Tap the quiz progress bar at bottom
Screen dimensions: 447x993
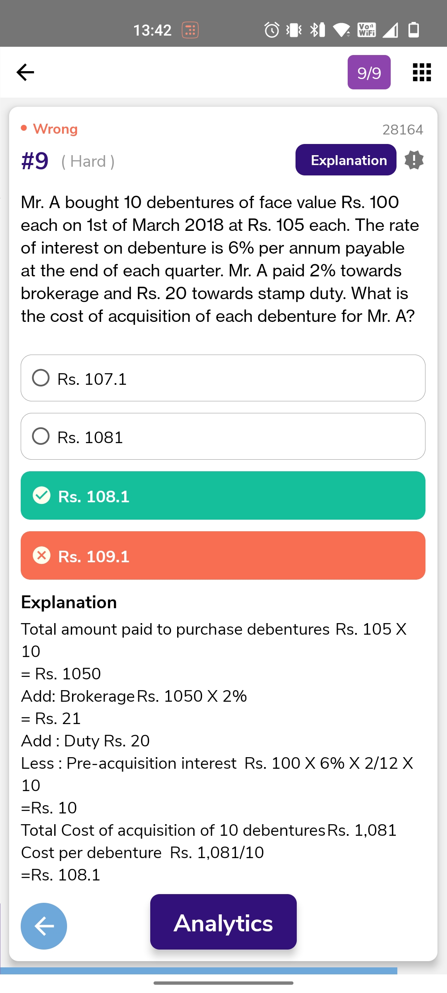click(199, 971)
